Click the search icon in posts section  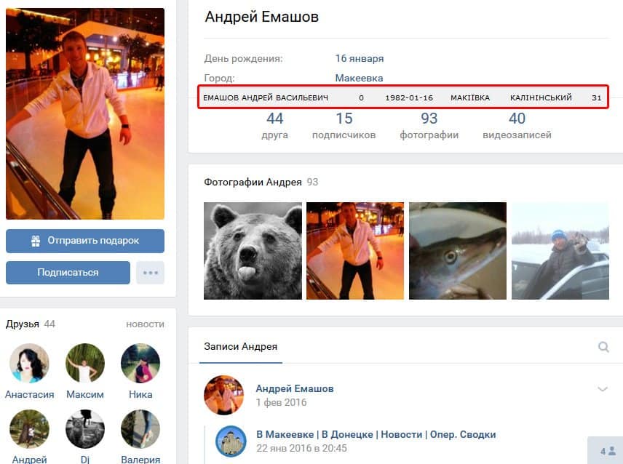click(603, 347)
